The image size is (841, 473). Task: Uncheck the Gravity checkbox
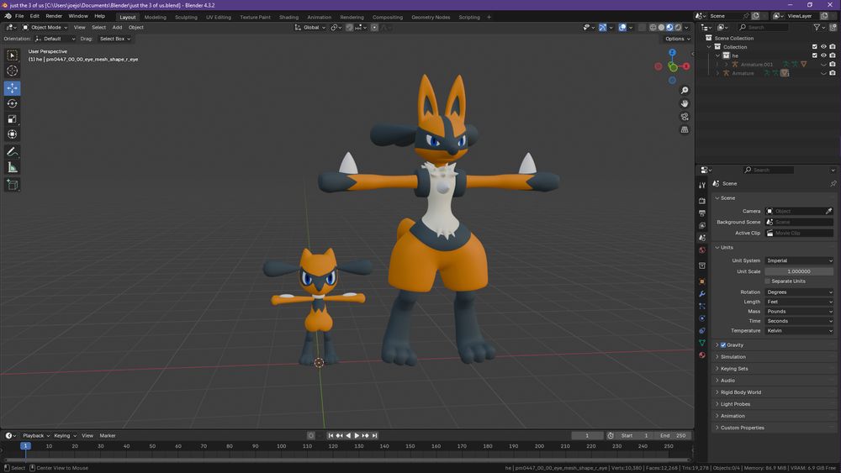click(x=722, y=345)
